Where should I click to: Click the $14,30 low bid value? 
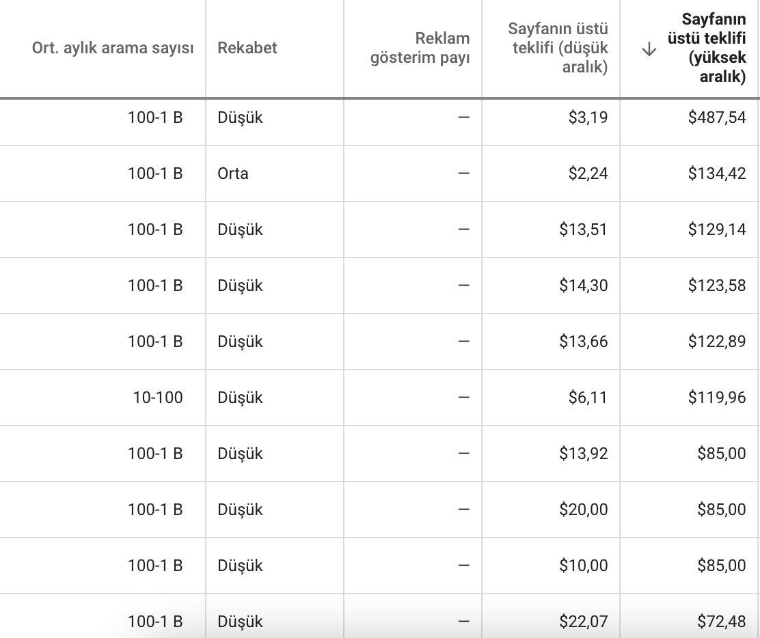point(583,286)
